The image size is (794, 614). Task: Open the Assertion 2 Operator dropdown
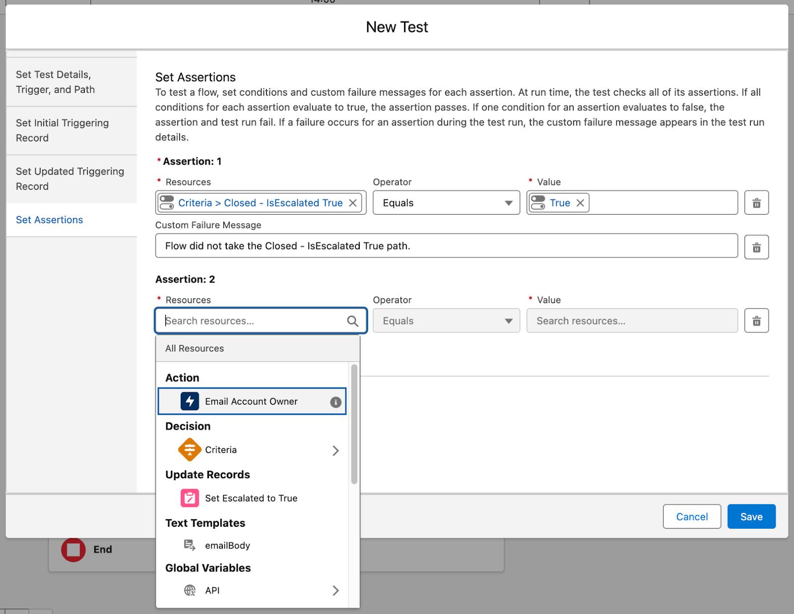click(446, 321)
